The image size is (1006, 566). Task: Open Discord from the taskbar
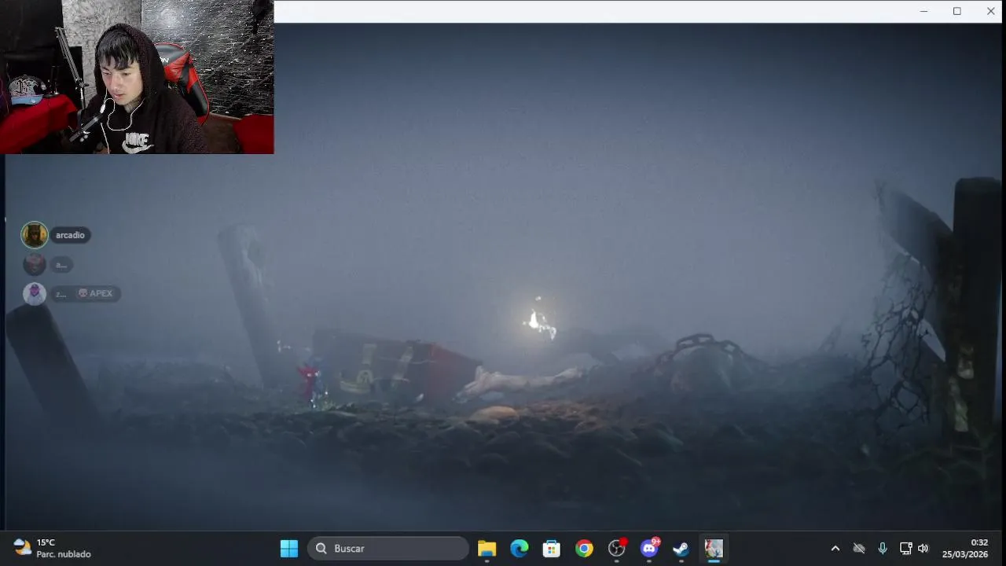pyautogui.click(x=649, y=548)
